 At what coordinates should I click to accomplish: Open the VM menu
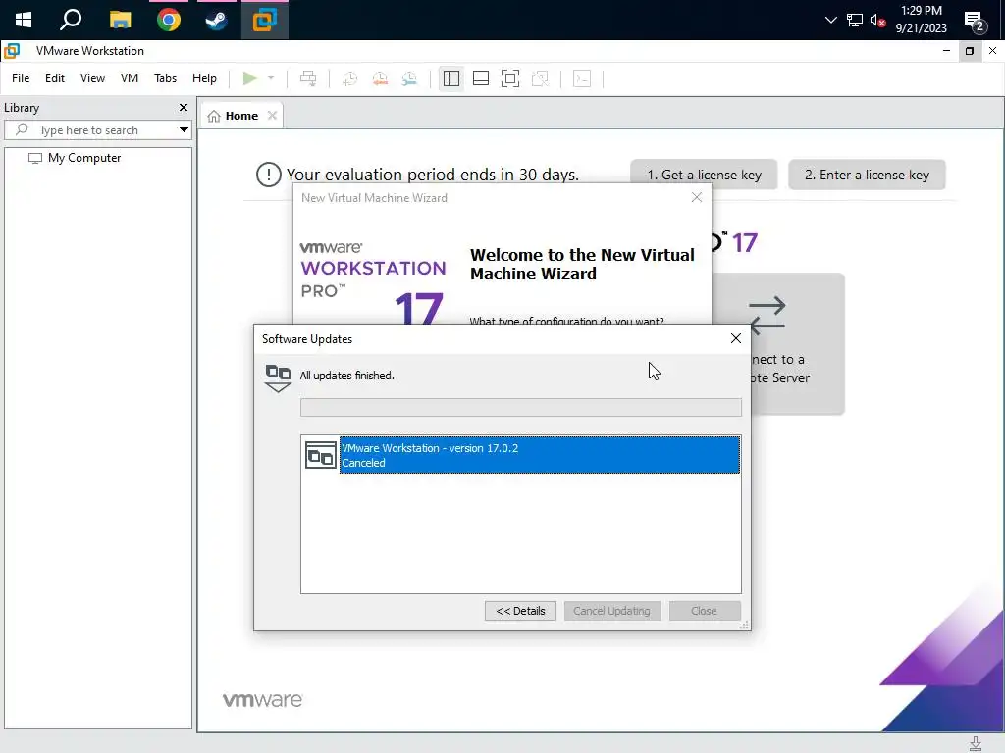(130, 78)
